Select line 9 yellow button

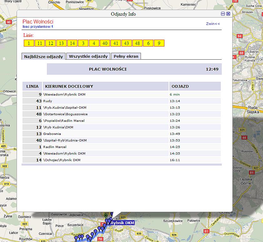(x=159, y=43)
